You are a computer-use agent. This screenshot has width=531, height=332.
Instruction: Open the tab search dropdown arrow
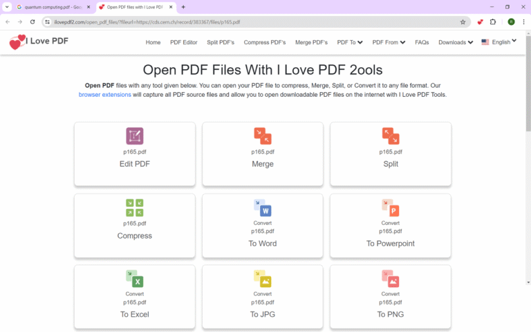point(7,7)
